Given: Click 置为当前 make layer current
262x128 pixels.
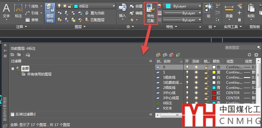Looking at the screenshot, I should point(95,13).
